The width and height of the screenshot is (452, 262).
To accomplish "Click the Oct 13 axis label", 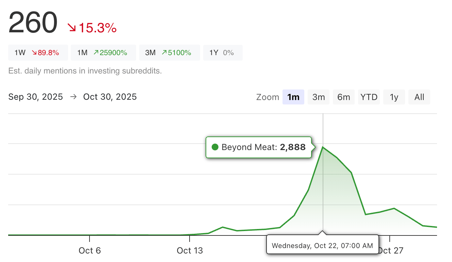I will coord(190,251).
